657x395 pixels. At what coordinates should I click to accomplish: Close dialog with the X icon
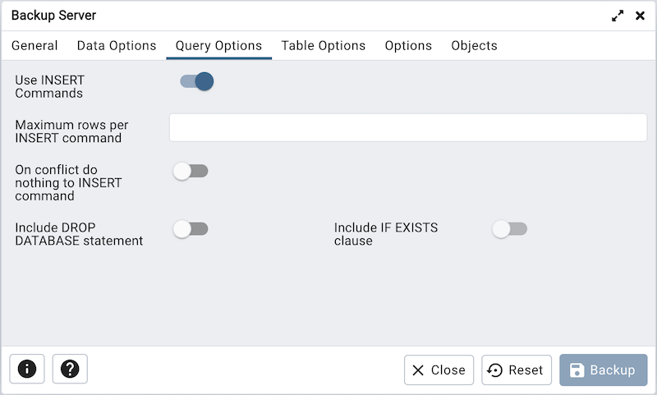tap(640, 16)
